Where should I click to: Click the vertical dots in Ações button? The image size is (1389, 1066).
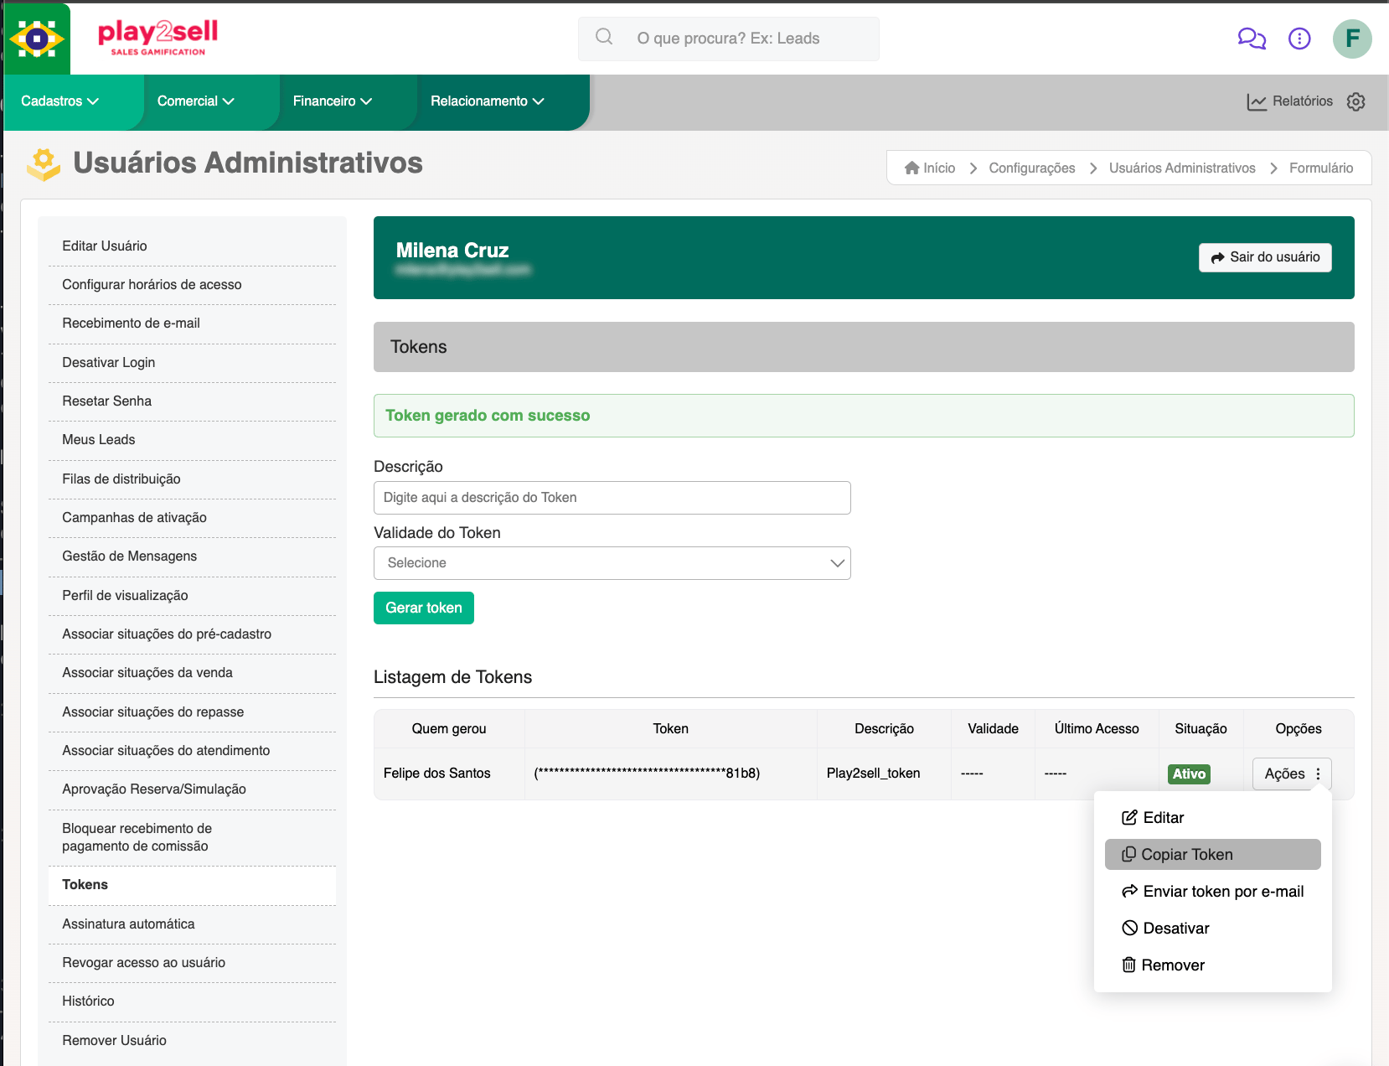pyautogui.click(x=1318, y=774)
